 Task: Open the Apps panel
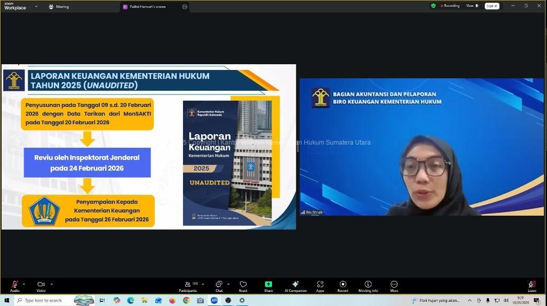[x=320, y=285]
